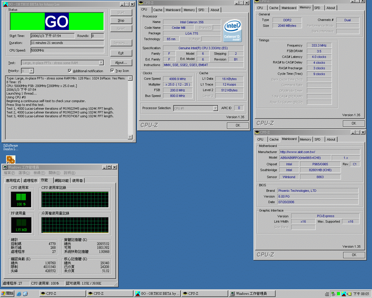Select 使用者 tab in Task Manager
The width and height of the screenshot is (372, 298).
point(77,181)
